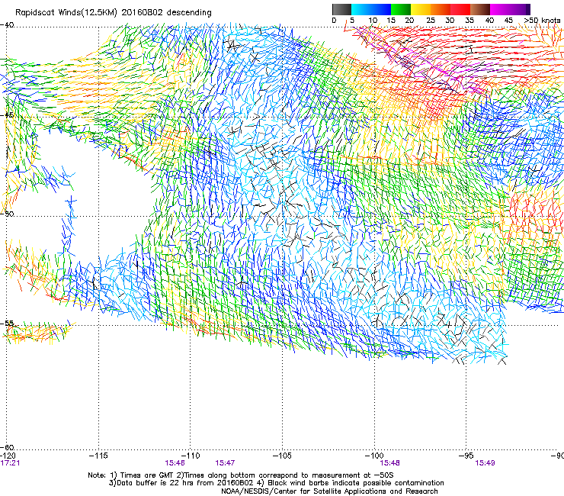This screenshot has height=496, width=564.
Task: Click the NOAA/NESDIS credit line
Action: [x=329, y=491]
